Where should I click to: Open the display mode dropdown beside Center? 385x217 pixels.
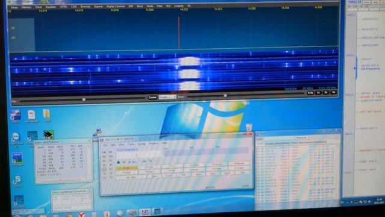pyautogui.click(x=167, y=97)
